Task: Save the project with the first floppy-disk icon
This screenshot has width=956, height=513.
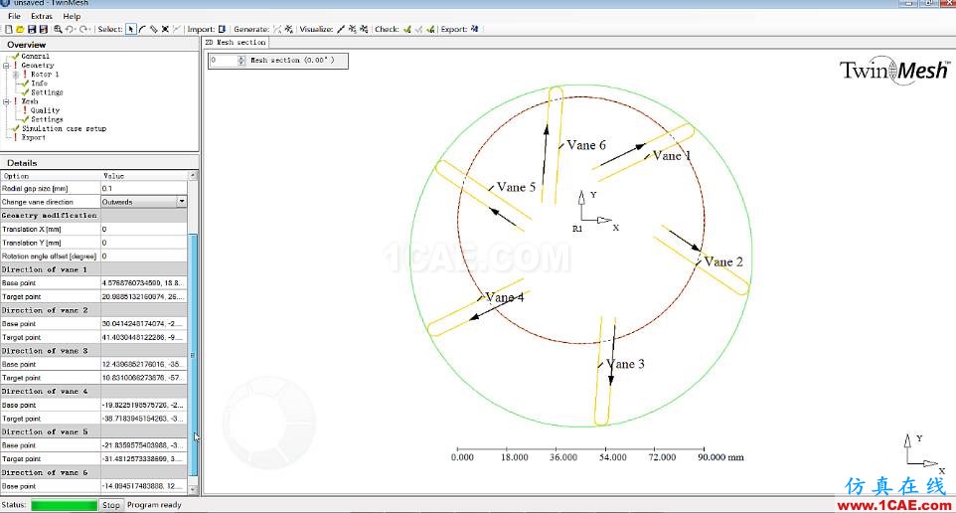Action: pos(32,29)
